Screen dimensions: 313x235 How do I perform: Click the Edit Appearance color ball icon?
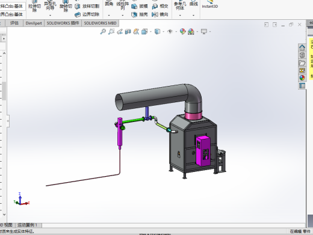[182, 31]
